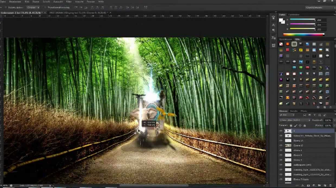
Task: Switch to the Korrekturen panel tab
Action: (x=286, y=39)
